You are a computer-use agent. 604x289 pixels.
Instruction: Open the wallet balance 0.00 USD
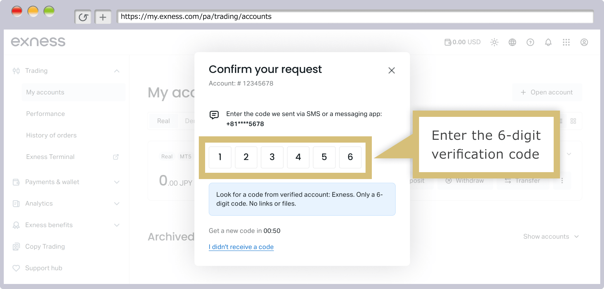pos(462,42)
